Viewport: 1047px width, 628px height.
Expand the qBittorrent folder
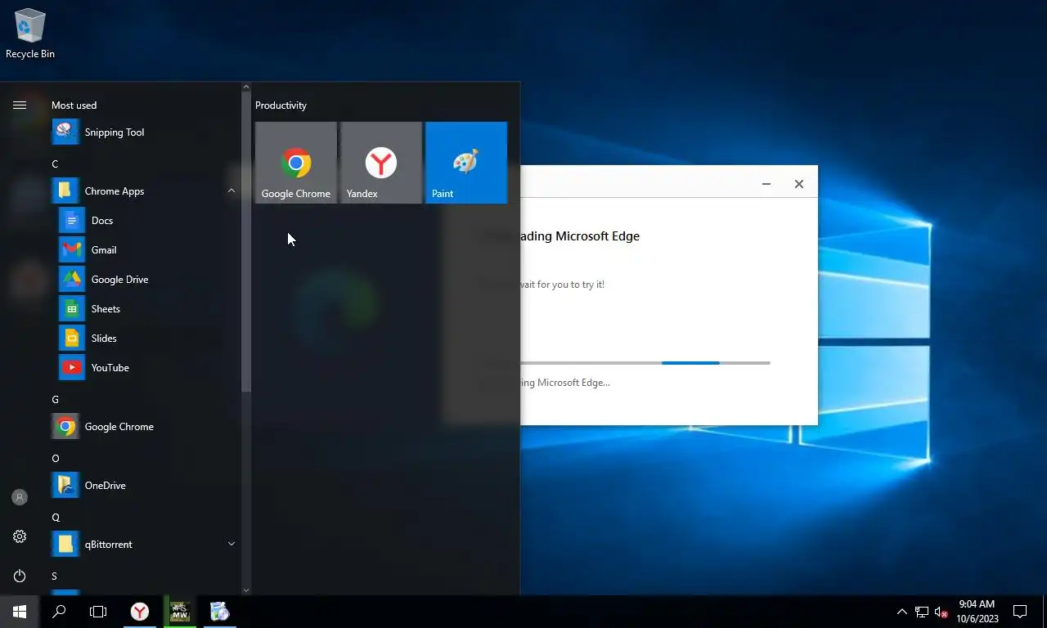(x=231, y=545)
